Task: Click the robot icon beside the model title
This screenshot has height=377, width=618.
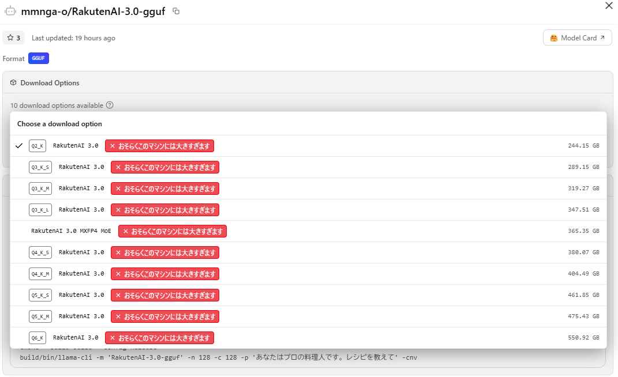Action: coord(10,11)
